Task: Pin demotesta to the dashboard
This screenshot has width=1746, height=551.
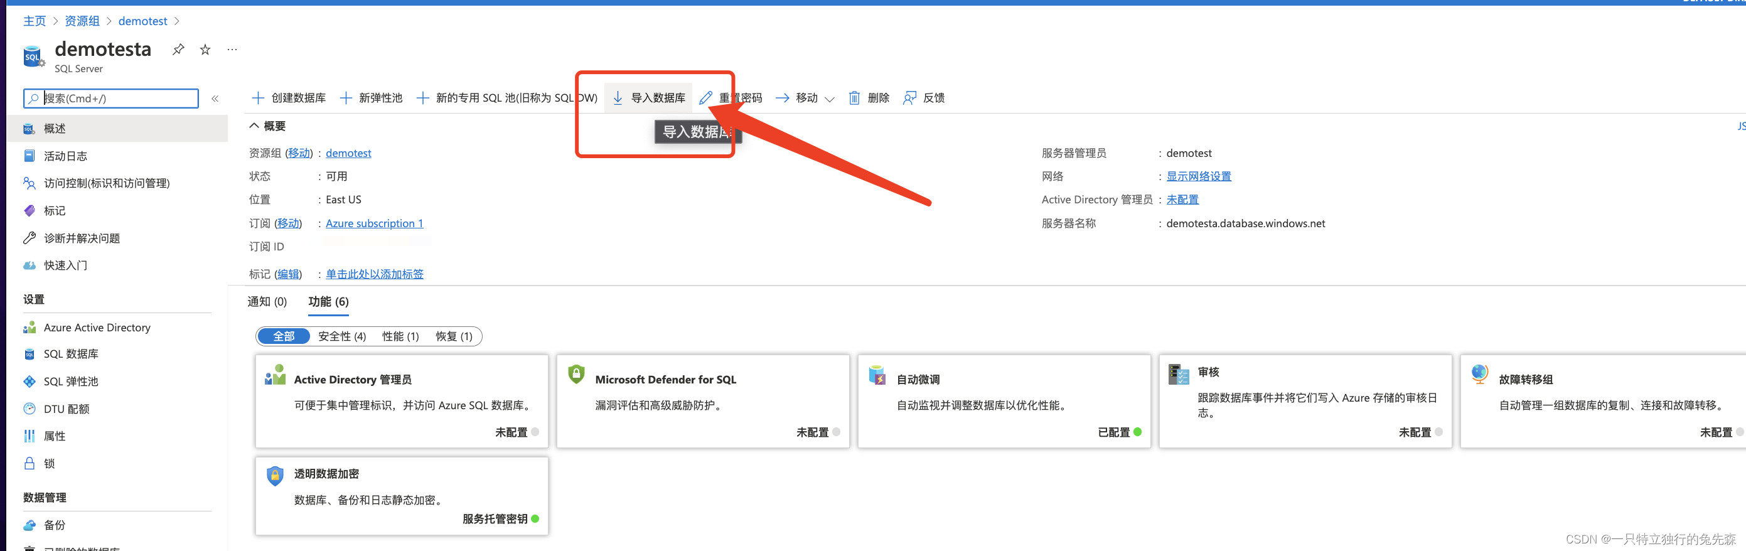Action: pyautogui.click(x=178, y=50)
